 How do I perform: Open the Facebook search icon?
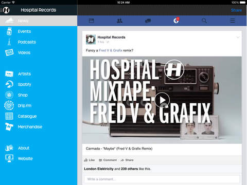tap(204, 21)
